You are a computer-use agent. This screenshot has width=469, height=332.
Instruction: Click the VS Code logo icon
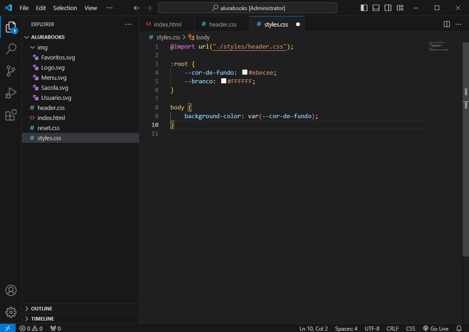(8, 8)
